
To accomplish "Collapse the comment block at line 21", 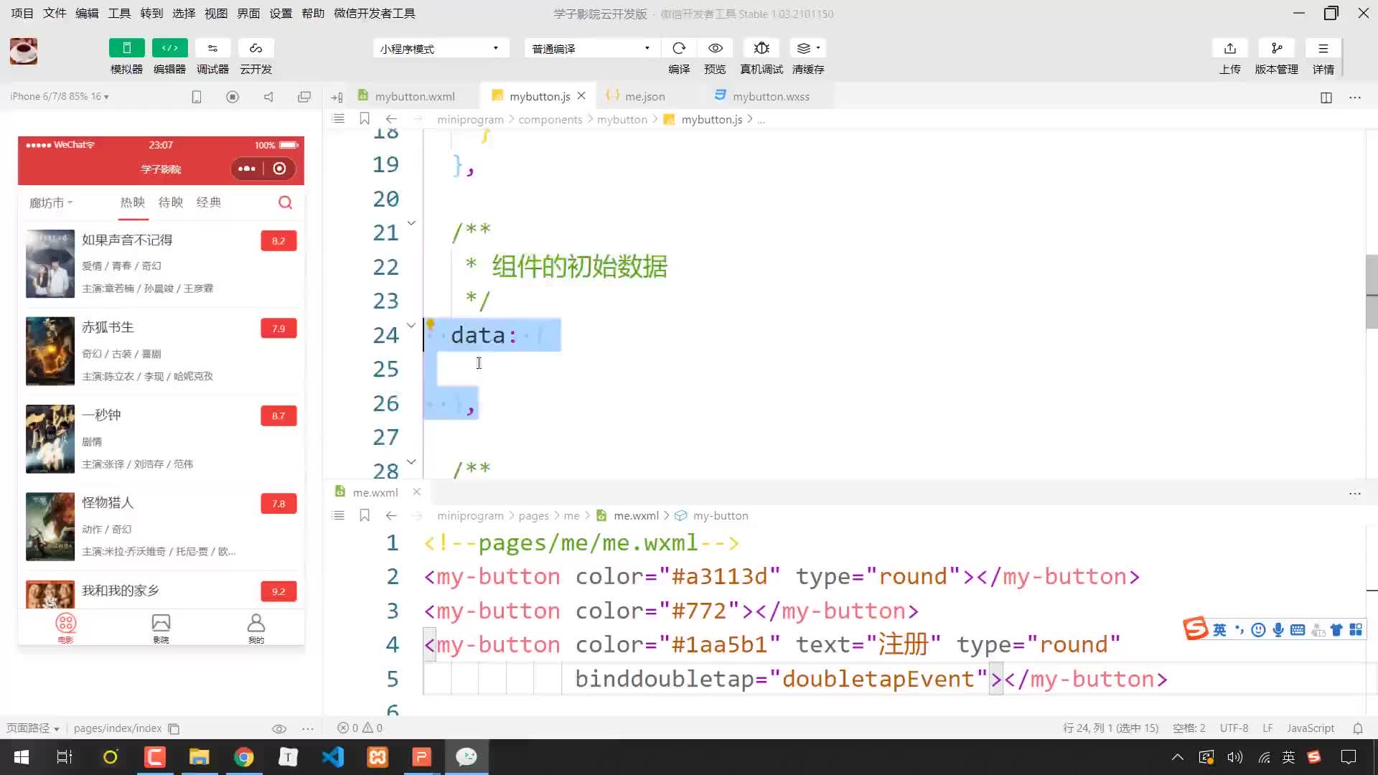I will [x=411, y=223].
